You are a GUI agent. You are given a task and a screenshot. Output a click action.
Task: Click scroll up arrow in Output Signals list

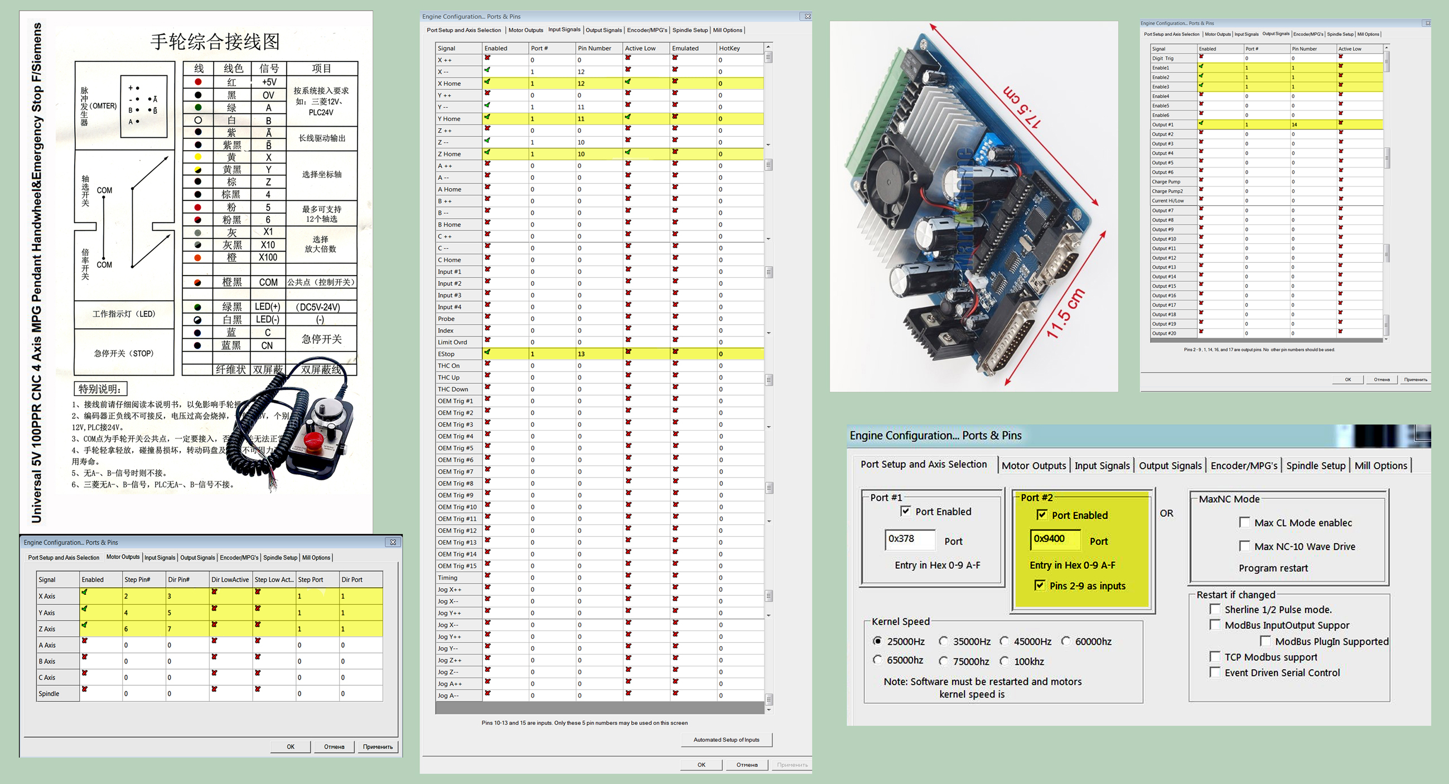click(x=1386, y=48)
